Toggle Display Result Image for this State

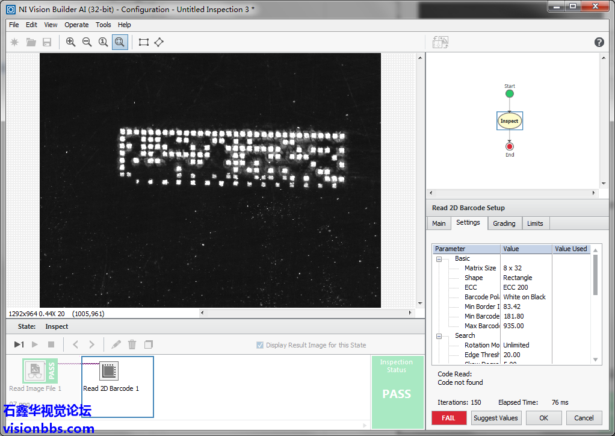coord(260,345)
